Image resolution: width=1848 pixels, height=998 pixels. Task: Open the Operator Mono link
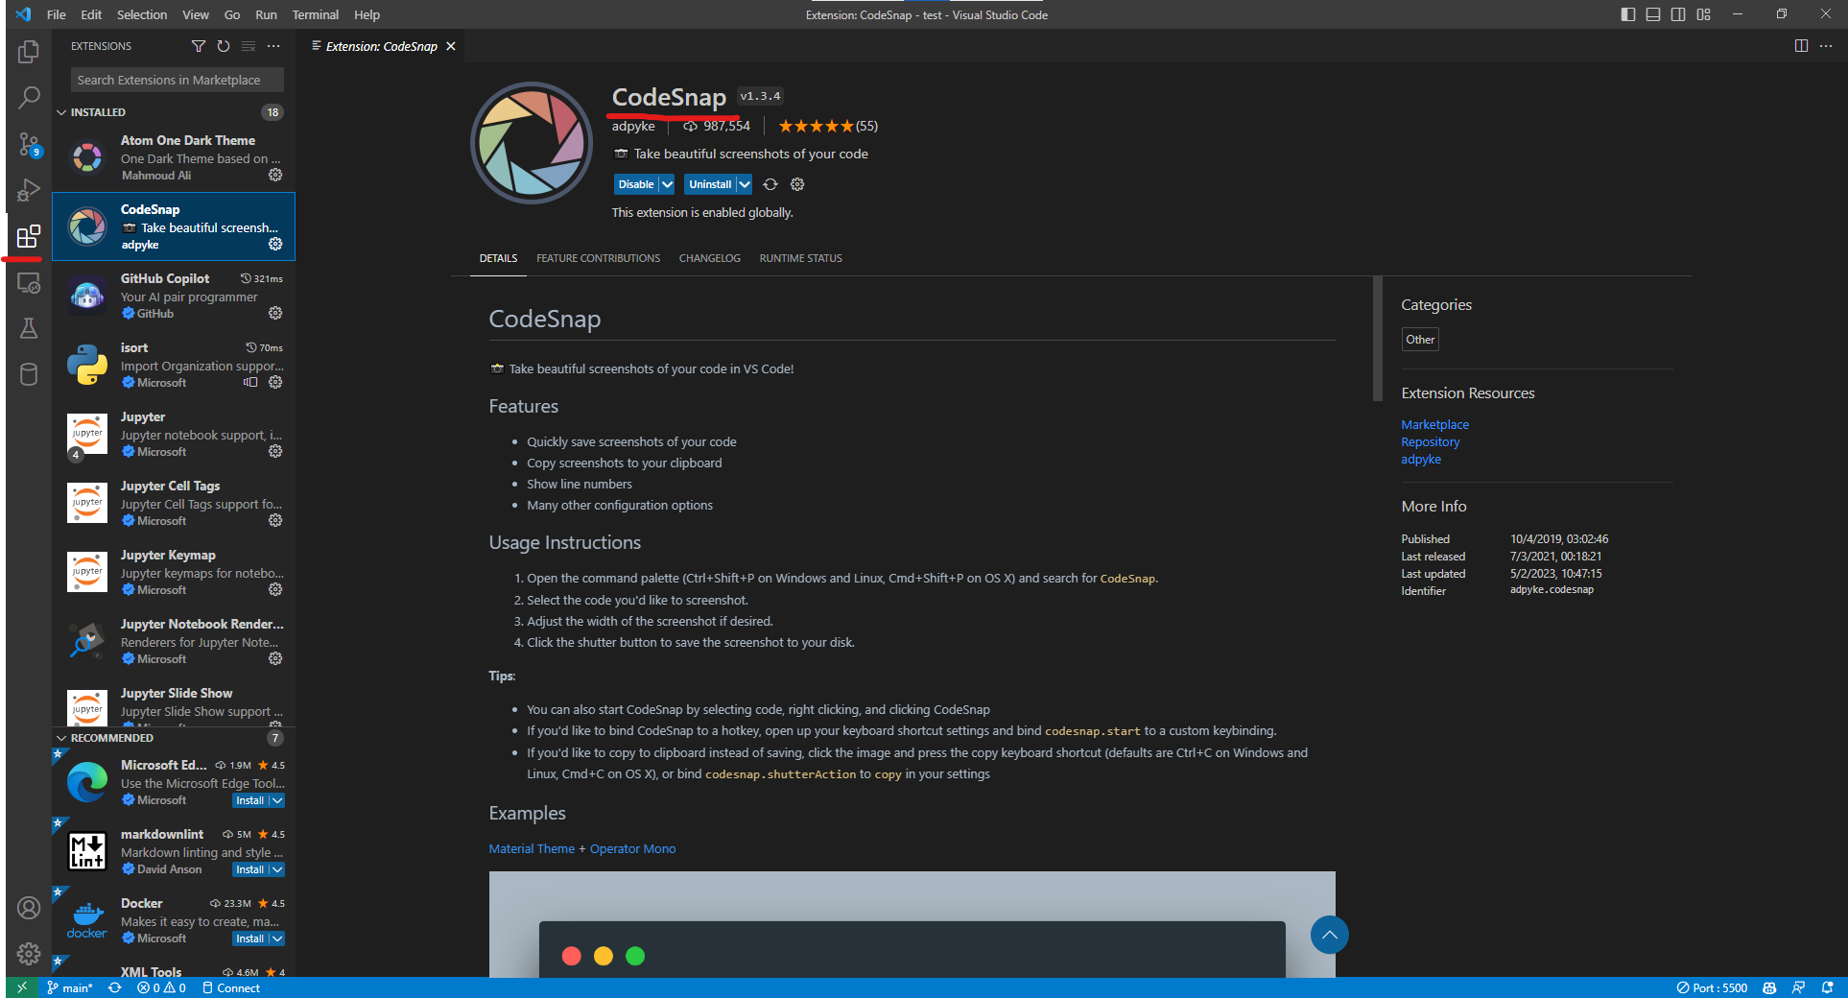point(632,848)
